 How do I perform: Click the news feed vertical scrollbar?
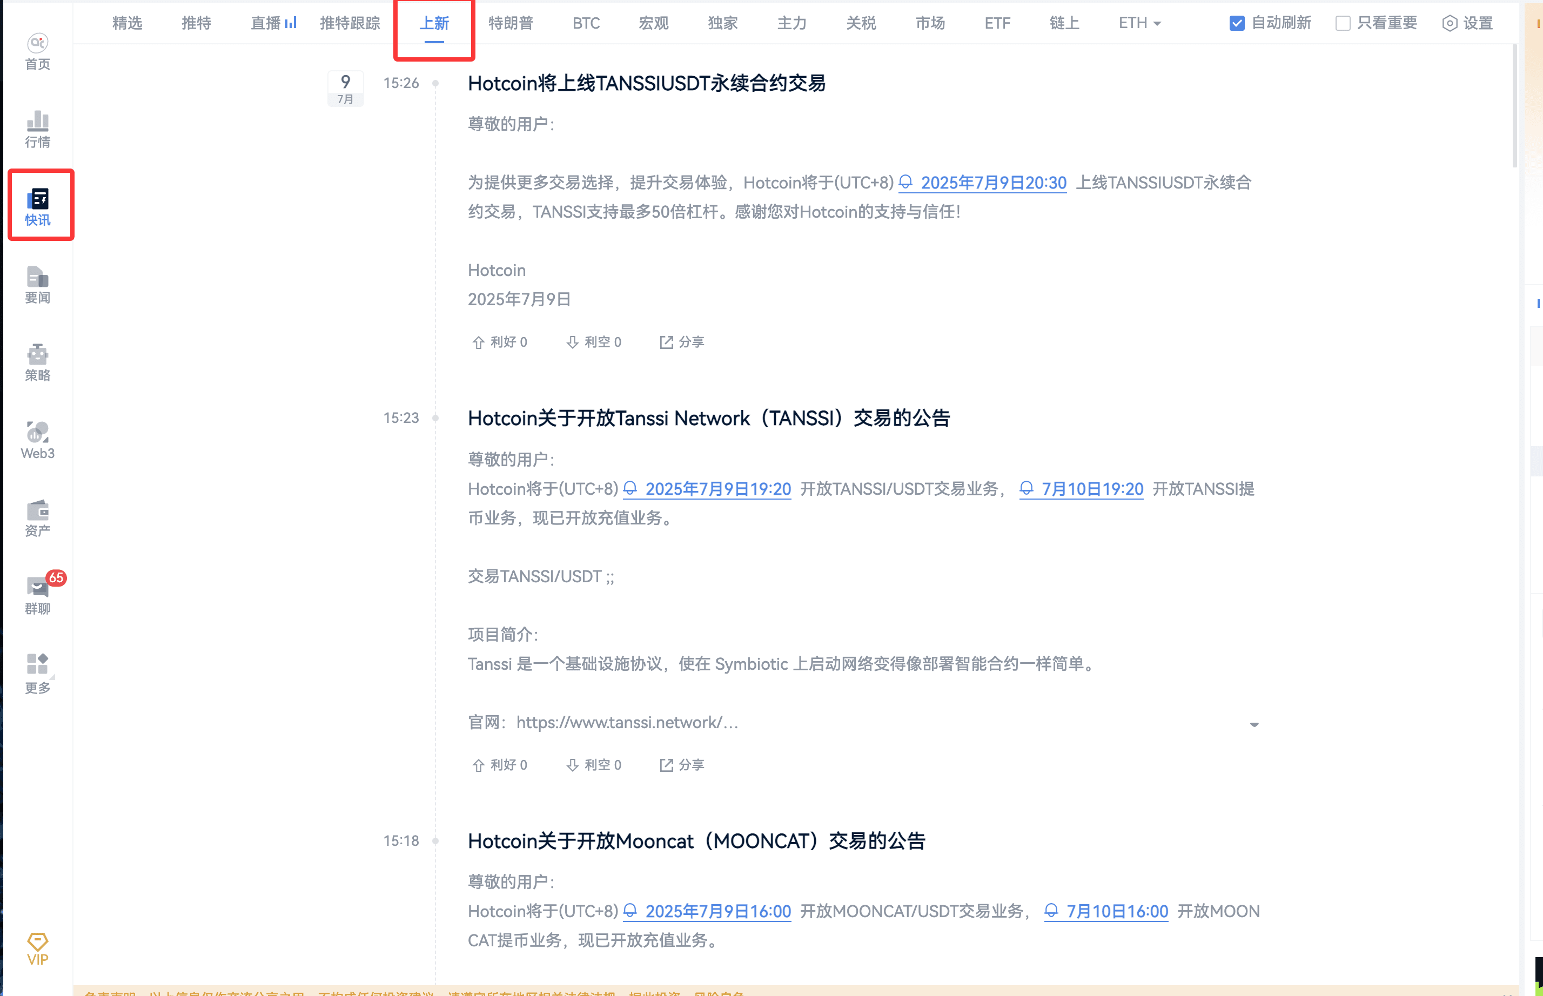(1514, 107)
